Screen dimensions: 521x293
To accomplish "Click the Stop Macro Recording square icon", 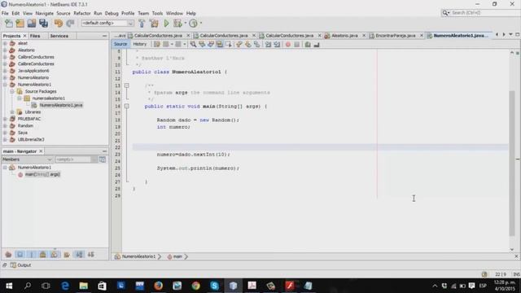I will point(296,44).
